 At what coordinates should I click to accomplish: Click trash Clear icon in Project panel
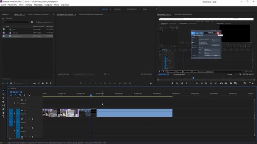[51, 83]
